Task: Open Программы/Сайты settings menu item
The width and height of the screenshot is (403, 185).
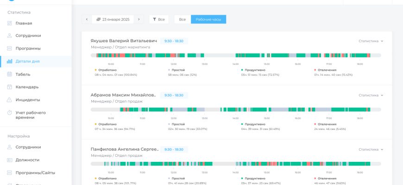Action: click(x=35, y=173)
